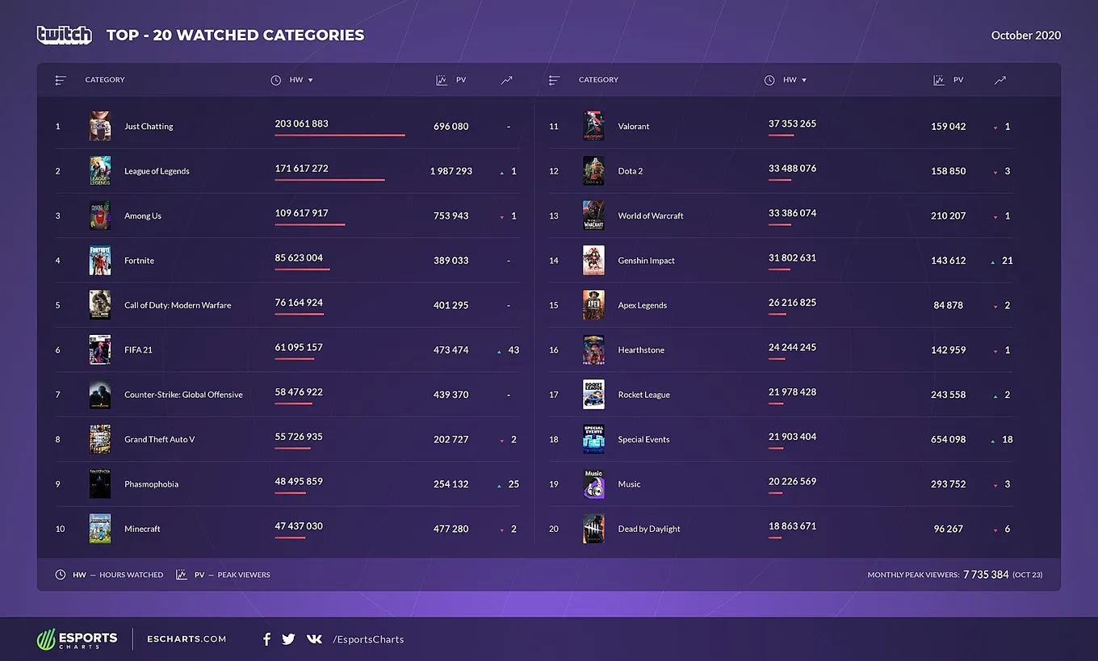Click the red down arrow in the Dota 2 row
Image resolution: width=1098 pixels, height=661 pixels.
[x=995, y=172]
